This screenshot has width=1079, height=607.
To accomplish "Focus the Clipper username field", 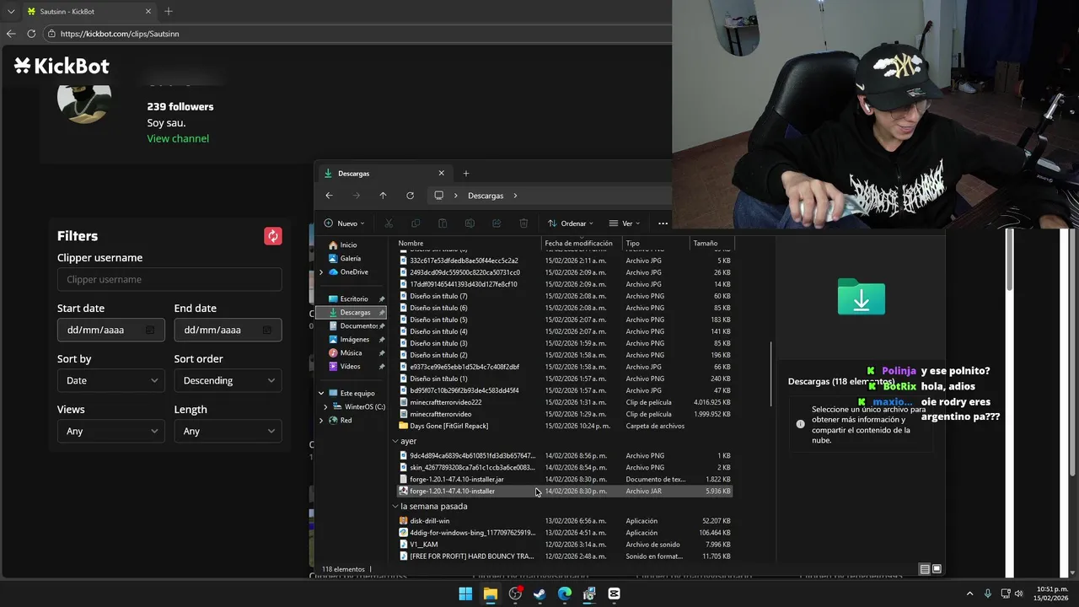I will pos(169,279).
